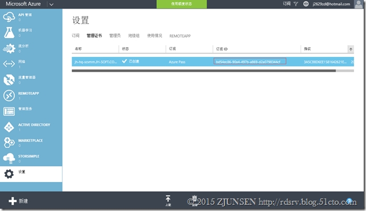Open the 网络 label in the sidebar
366x211 pixels.
(x=22, y=61)
